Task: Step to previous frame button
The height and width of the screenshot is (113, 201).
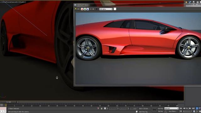Action: 184,109
